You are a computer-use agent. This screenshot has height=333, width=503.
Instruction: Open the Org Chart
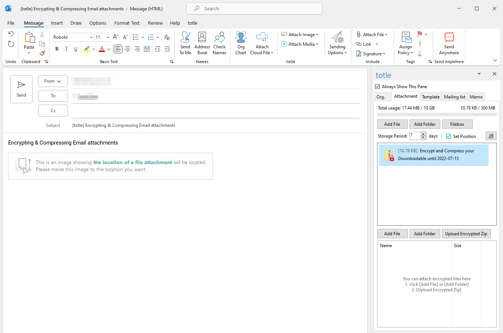(241, 43)
